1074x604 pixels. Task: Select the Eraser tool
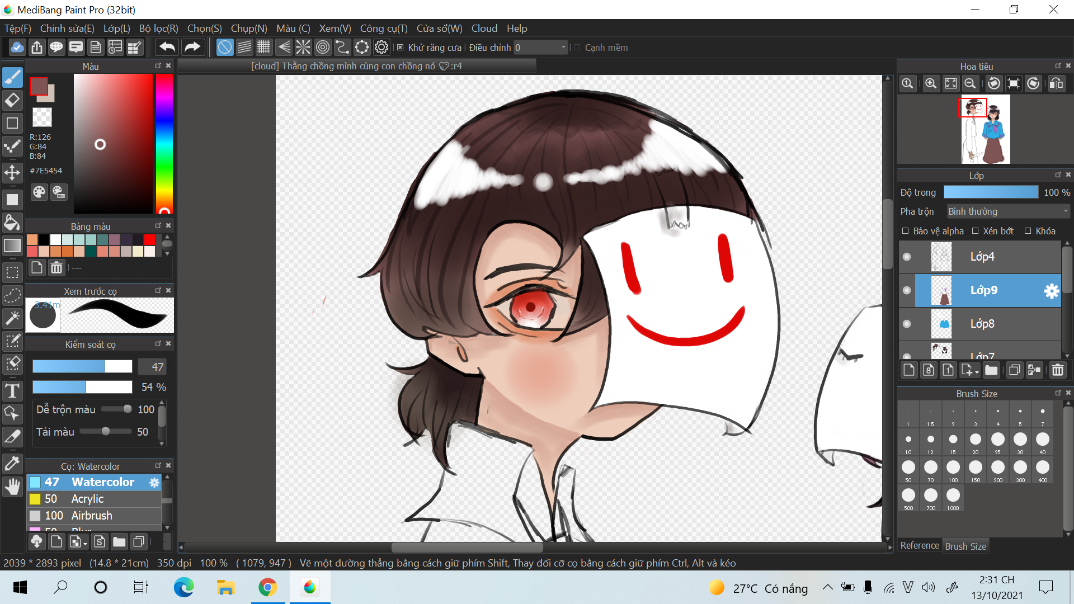point(12,101)
